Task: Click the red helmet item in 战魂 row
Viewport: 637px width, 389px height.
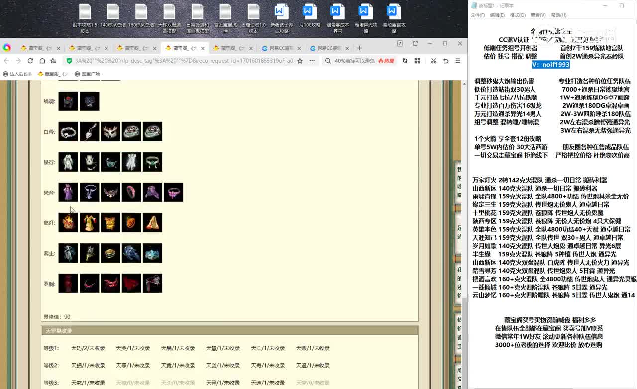Action: tap(68, 101)
